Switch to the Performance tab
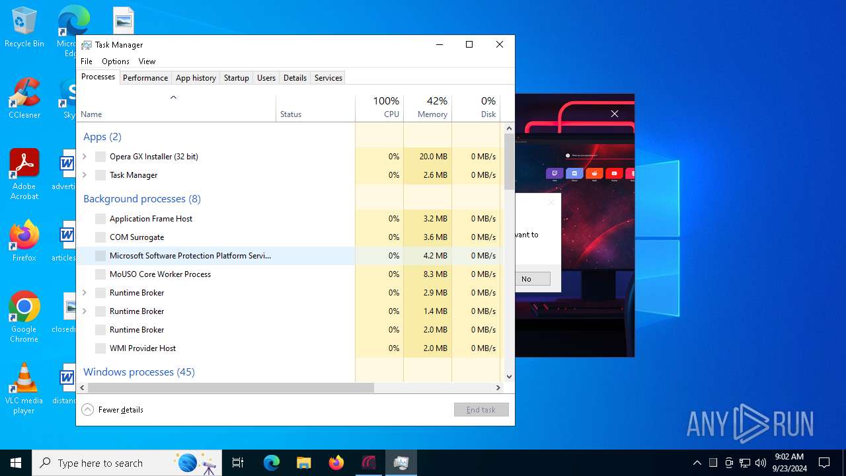 click(145, 78)
